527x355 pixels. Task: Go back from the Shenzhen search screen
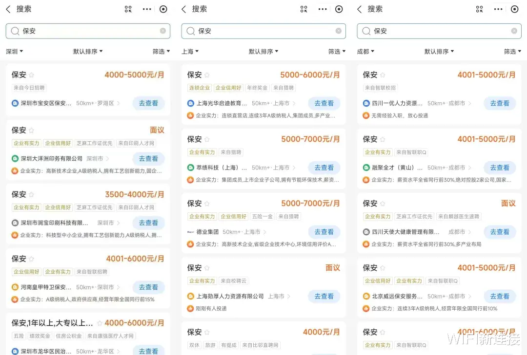click(x=8, y=9)
